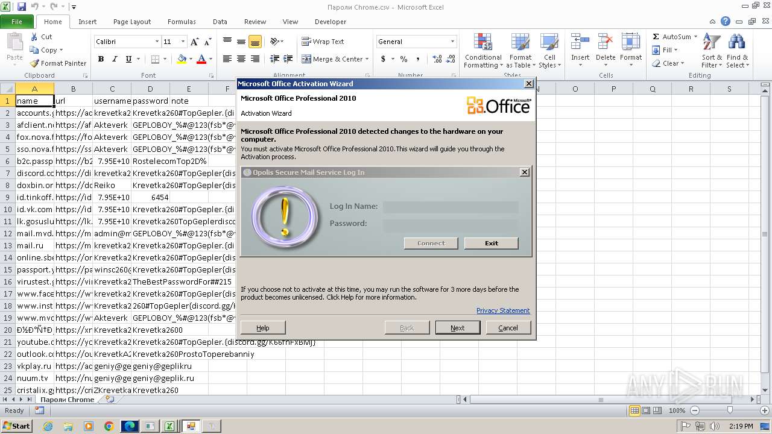
Task: Click Exit in Opolis Log In dialog
Action: pyautogui.click(x=492, y=244)
